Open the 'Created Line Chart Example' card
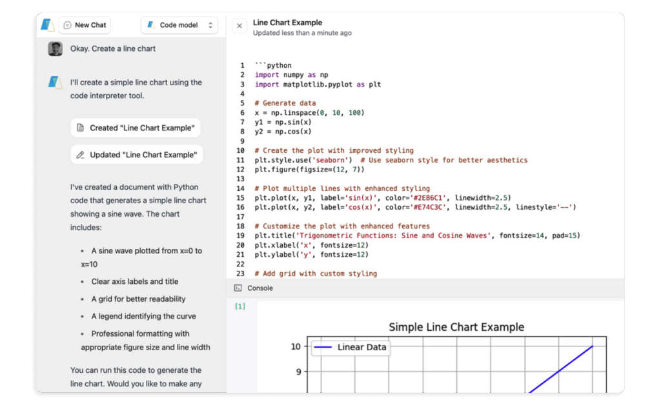The image size is (661, 407). (136, 128)
